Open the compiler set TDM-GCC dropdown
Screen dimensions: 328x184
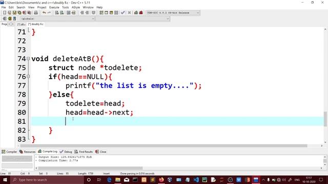pyautogui.click(x=173, y=13)
